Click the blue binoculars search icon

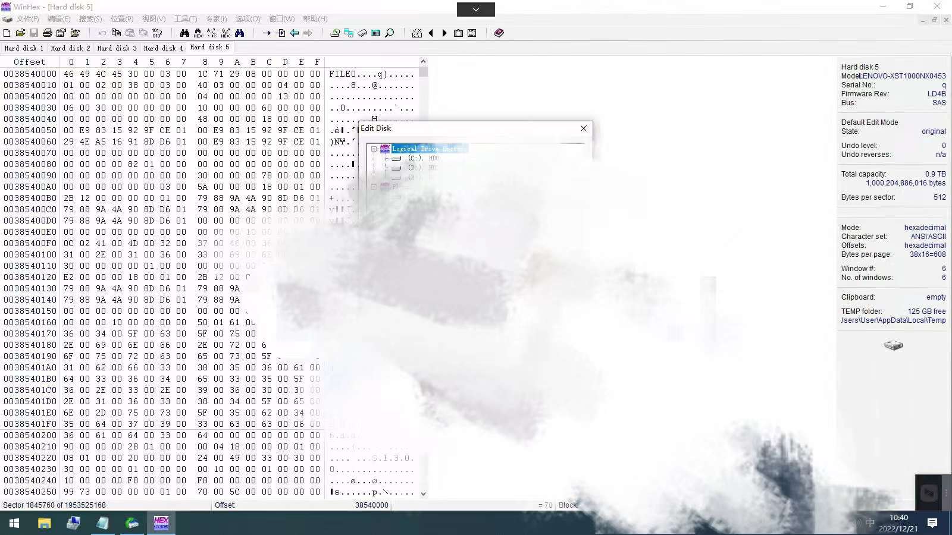click(240, 33)
